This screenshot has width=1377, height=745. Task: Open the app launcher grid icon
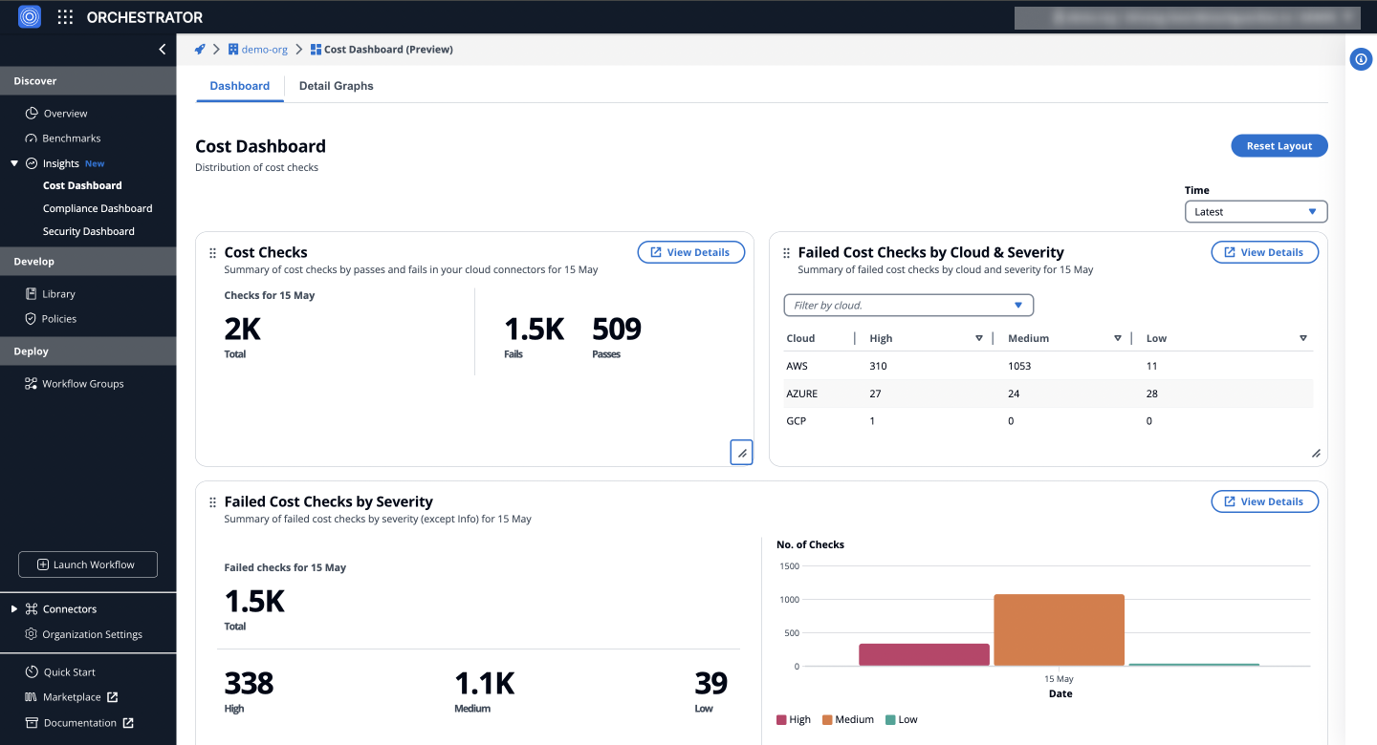point(64,16)
